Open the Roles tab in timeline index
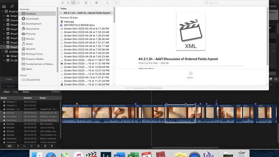 click(x=26, y=92)
